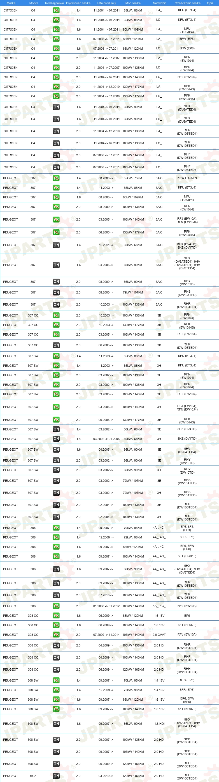
Task: Select diesel icon in Peugeot 307 RHS 3A/C row
Action: (x=56, y=293)
